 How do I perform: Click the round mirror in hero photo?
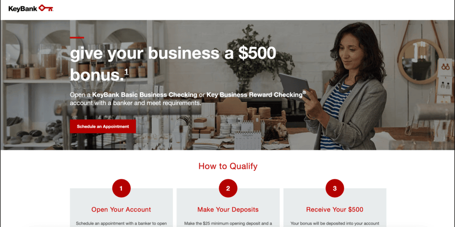pos(420,62)
